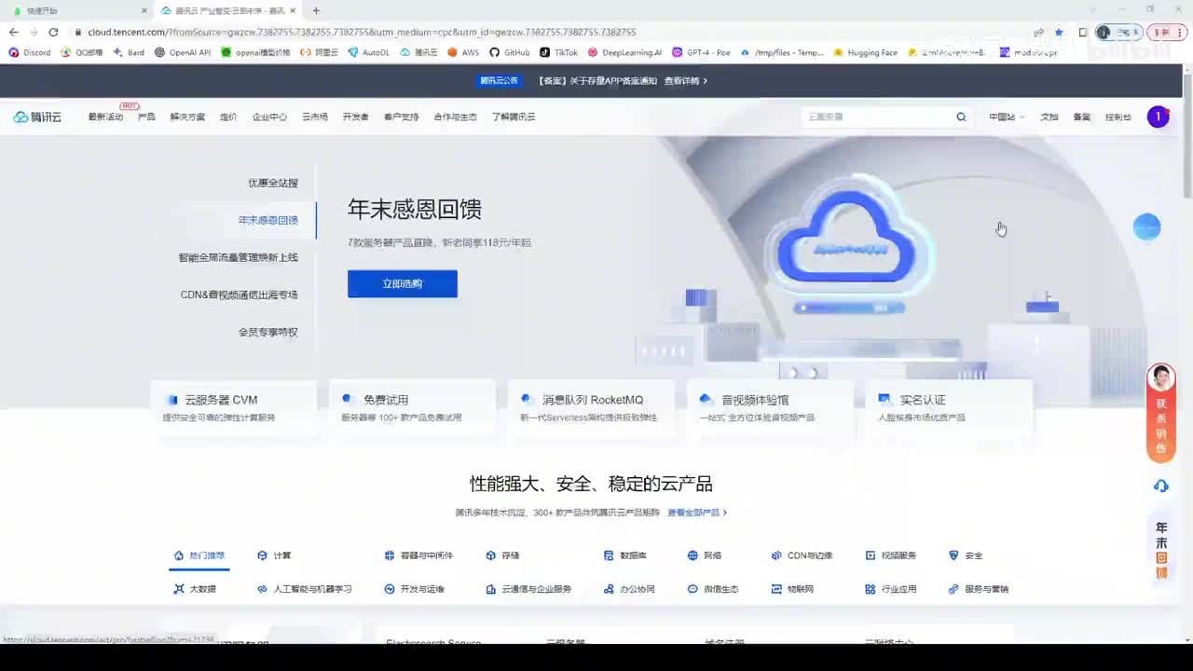Image resolution: width=1193 pixels, height=671 pixels.
Task: Select the 优惠全站搜 banner tab
Action: point(273,183)
